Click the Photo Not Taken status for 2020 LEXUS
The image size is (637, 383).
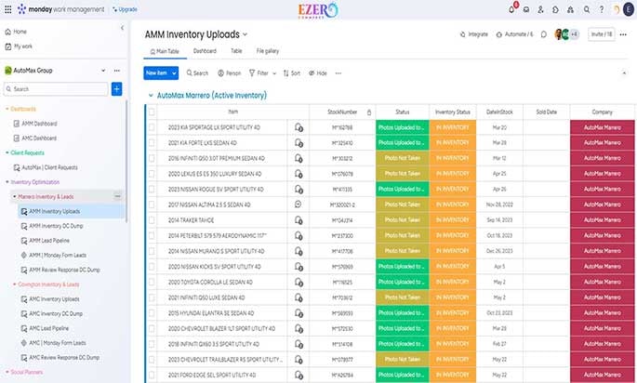(402, 174)
